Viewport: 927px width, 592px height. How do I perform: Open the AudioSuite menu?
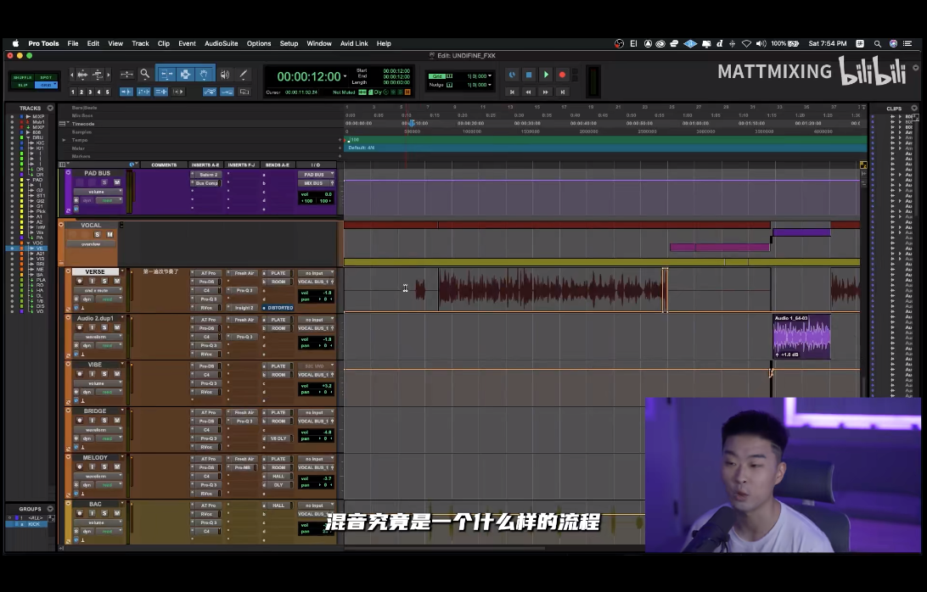[221, 44]
